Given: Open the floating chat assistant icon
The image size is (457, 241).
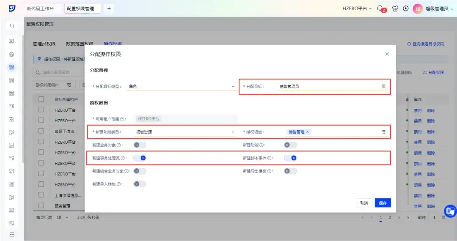Looking at the screenshot, I should [451, 211].
